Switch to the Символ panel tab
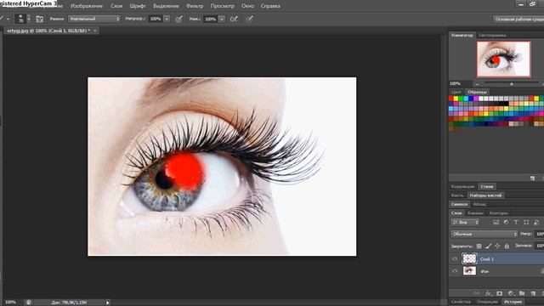The image size is (544, 306). pyautogui.click(x=459, y=204)
